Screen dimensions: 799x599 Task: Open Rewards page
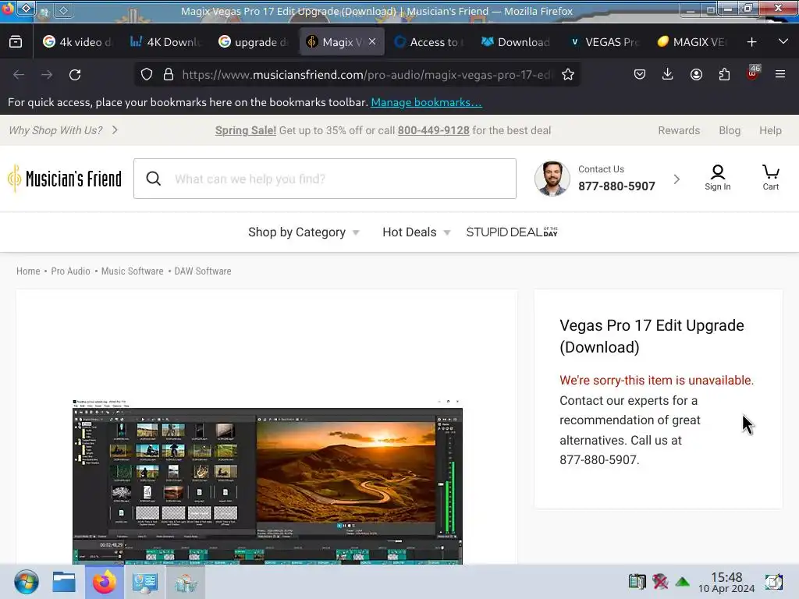[679, 130]
